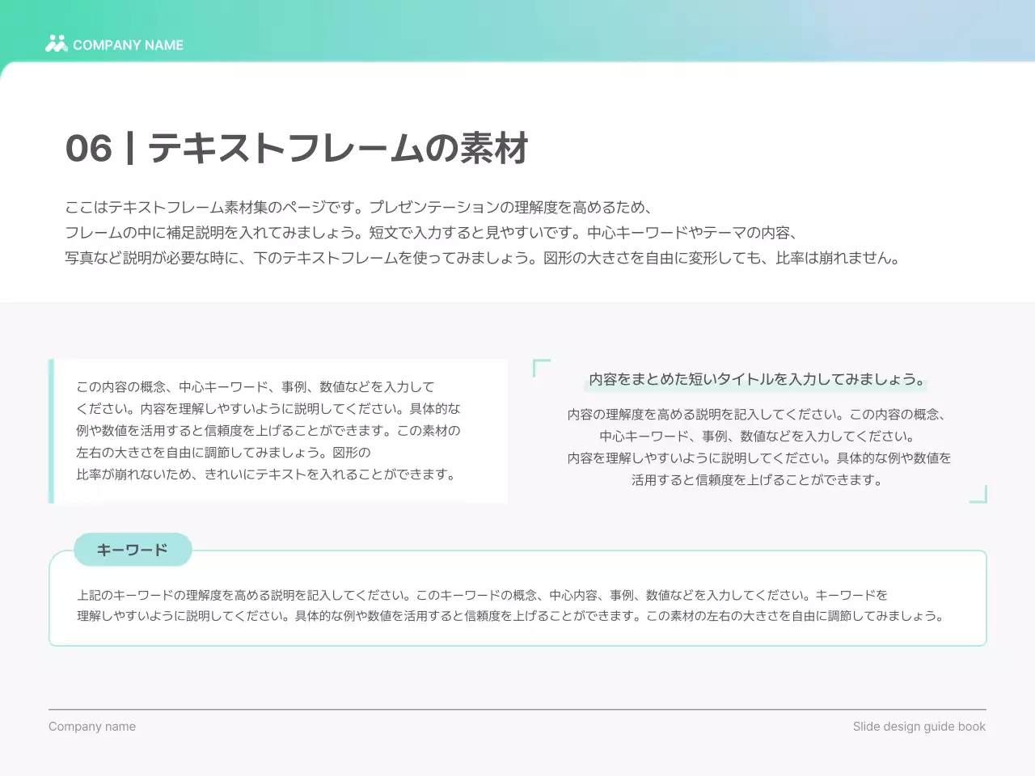Click the left text frame body text
This screenshot has width=1035, height=776.
pyautogui.click(x=268, y=431)
